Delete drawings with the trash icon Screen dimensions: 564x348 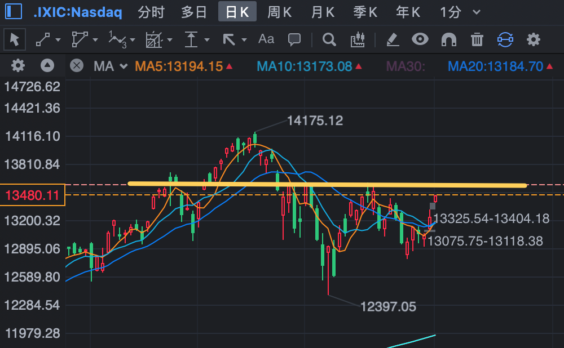click(x=477, y=39)
